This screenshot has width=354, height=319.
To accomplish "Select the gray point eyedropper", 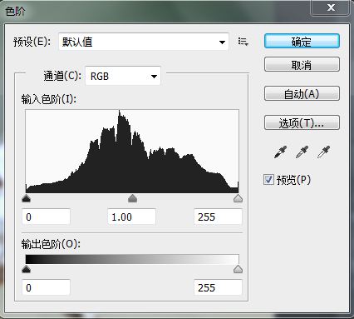I will [x=302, y=152].
